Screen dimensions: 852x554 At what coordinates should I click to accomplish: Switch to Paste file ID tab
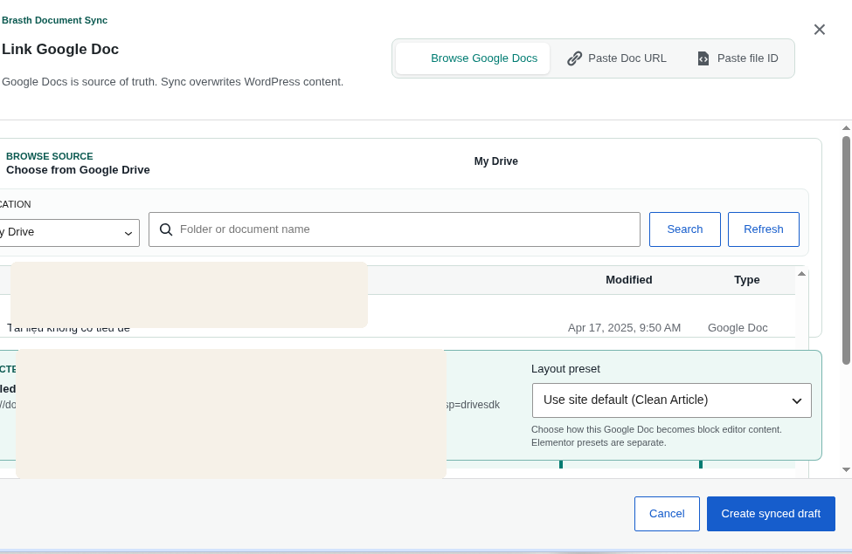tap(738, 58)
